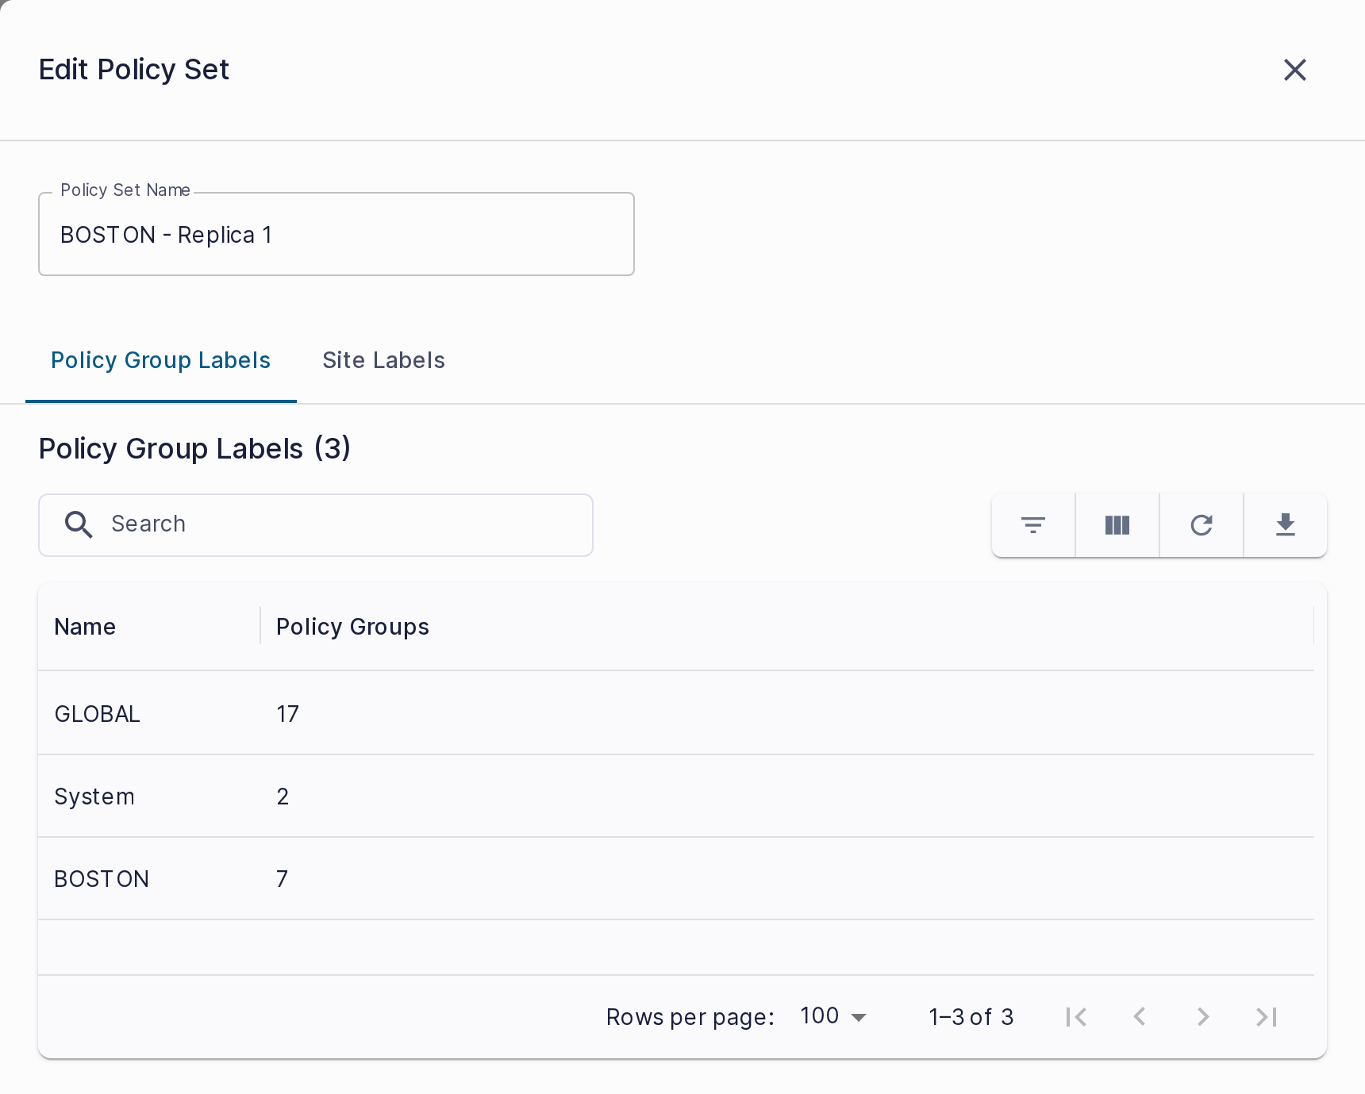This screenshot has width=1365, height=1094.
Task: Click the dropdown arrow beside 100
Action: pyautogui.click(x=858, y=1017)
